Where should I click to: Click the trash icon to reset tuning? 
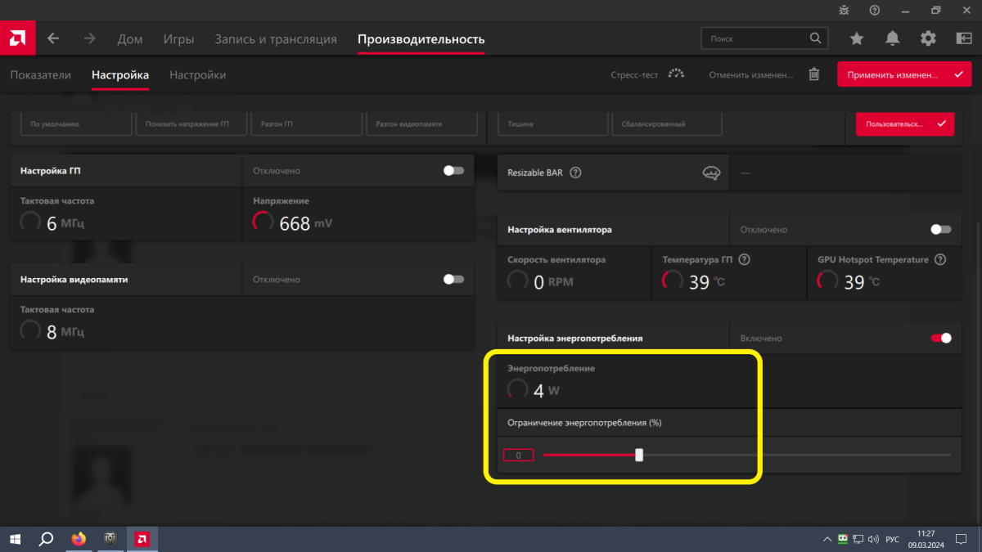(x=814, y=74)
